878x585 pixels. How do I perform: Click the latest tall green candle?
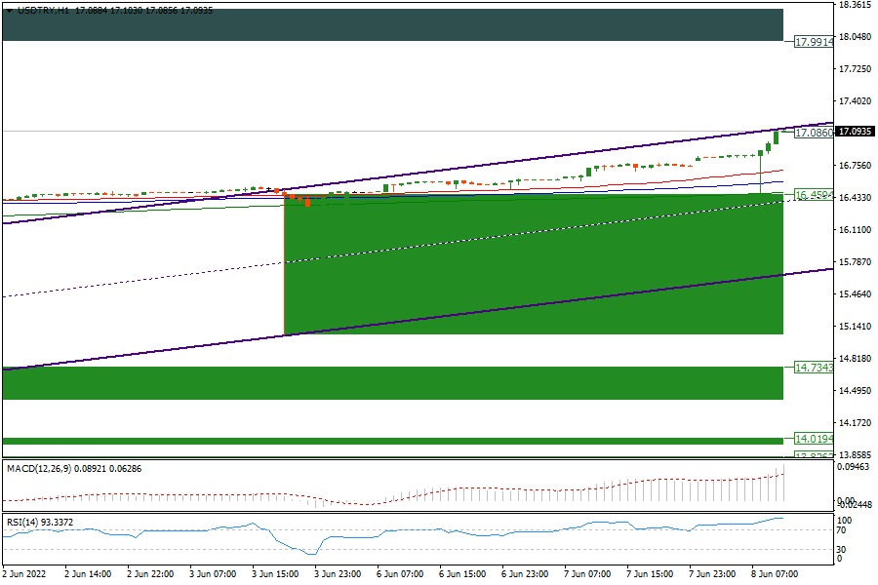coord(777,136)
